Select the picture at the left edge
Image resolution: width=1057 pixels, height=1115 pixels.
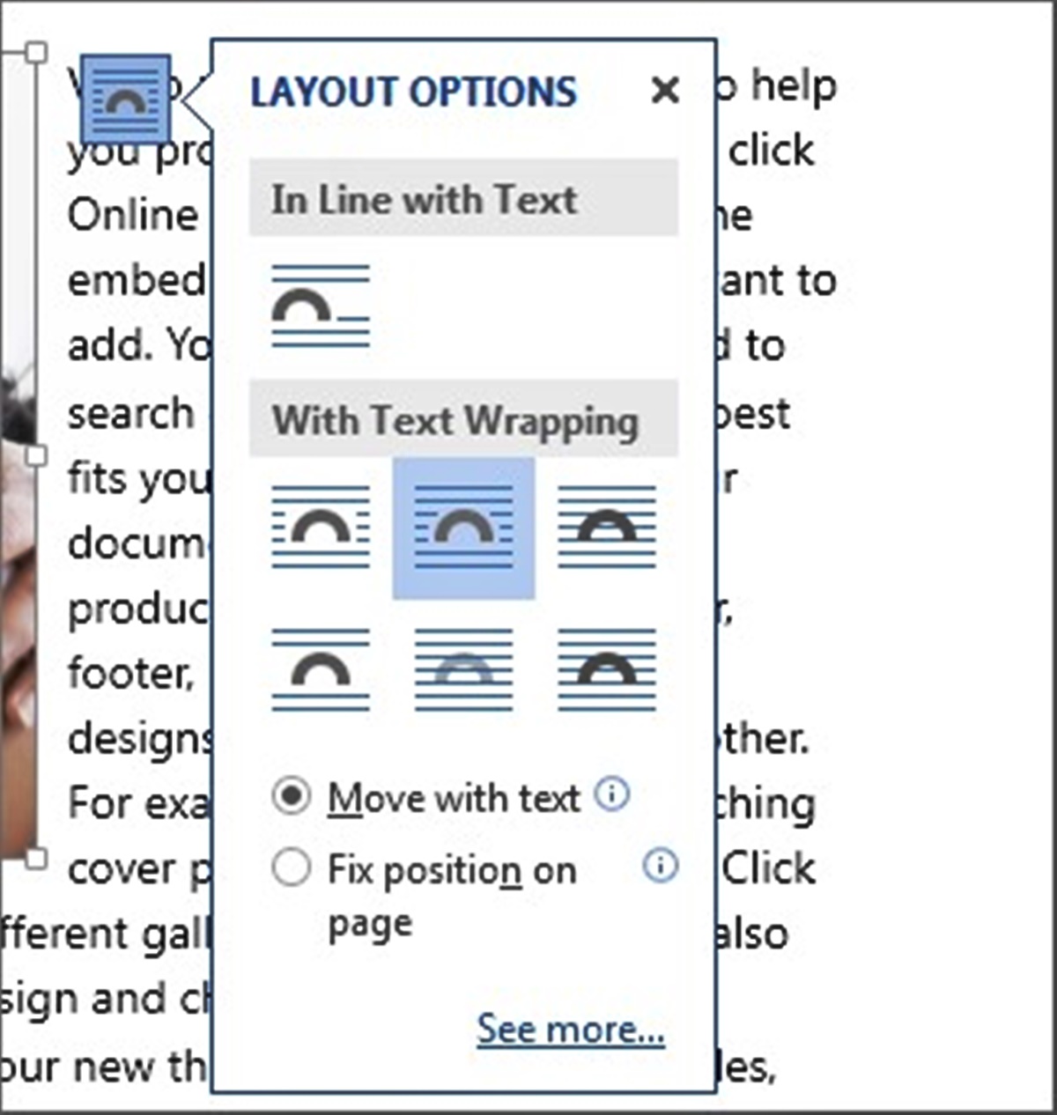coord(16,617)
